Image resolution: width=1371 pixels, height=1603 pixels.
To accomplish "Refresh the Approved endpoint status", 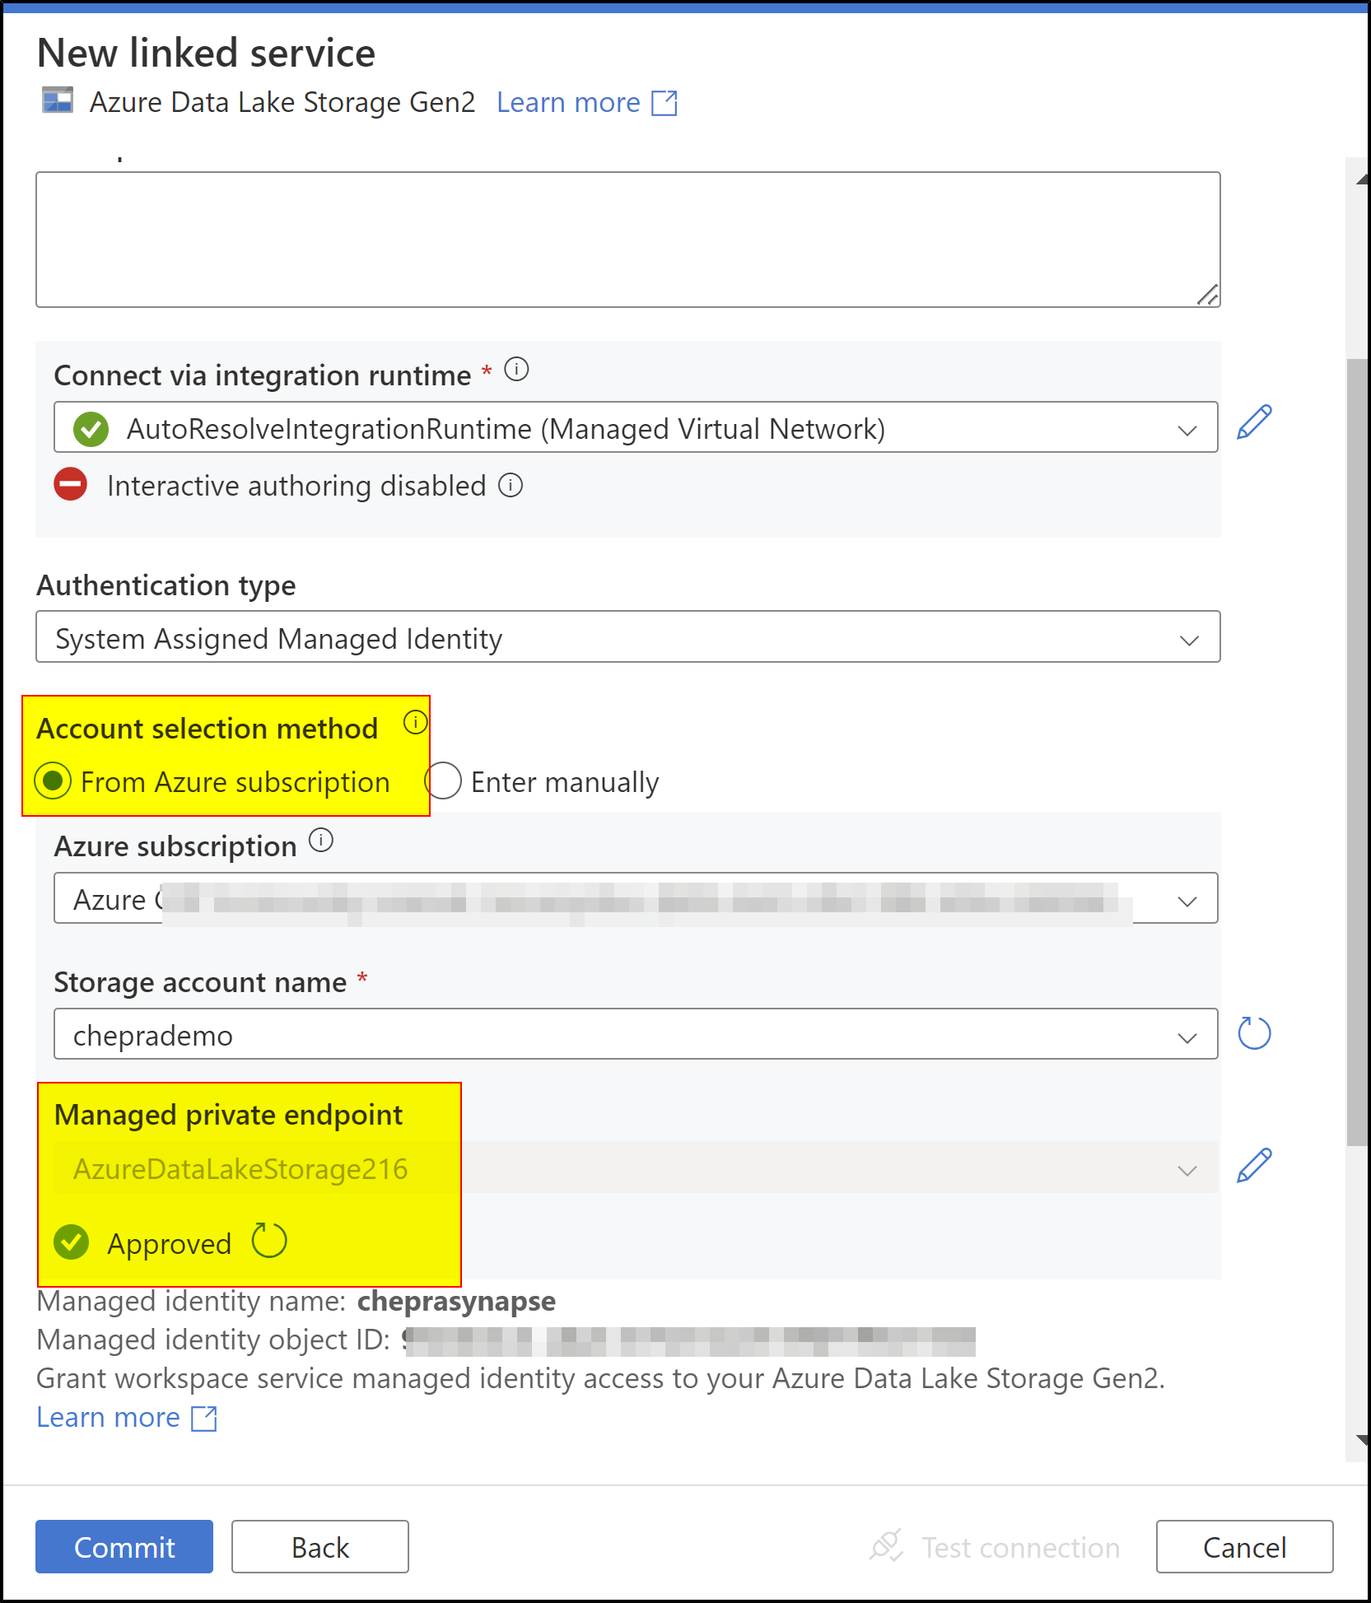I will coord(269,1240).
